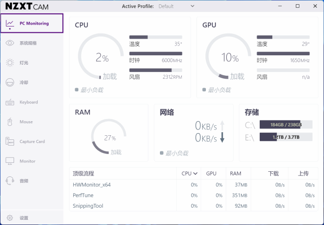The image size is (324, 225).
Task: Click the network download arrow icon
Action: 222,137
